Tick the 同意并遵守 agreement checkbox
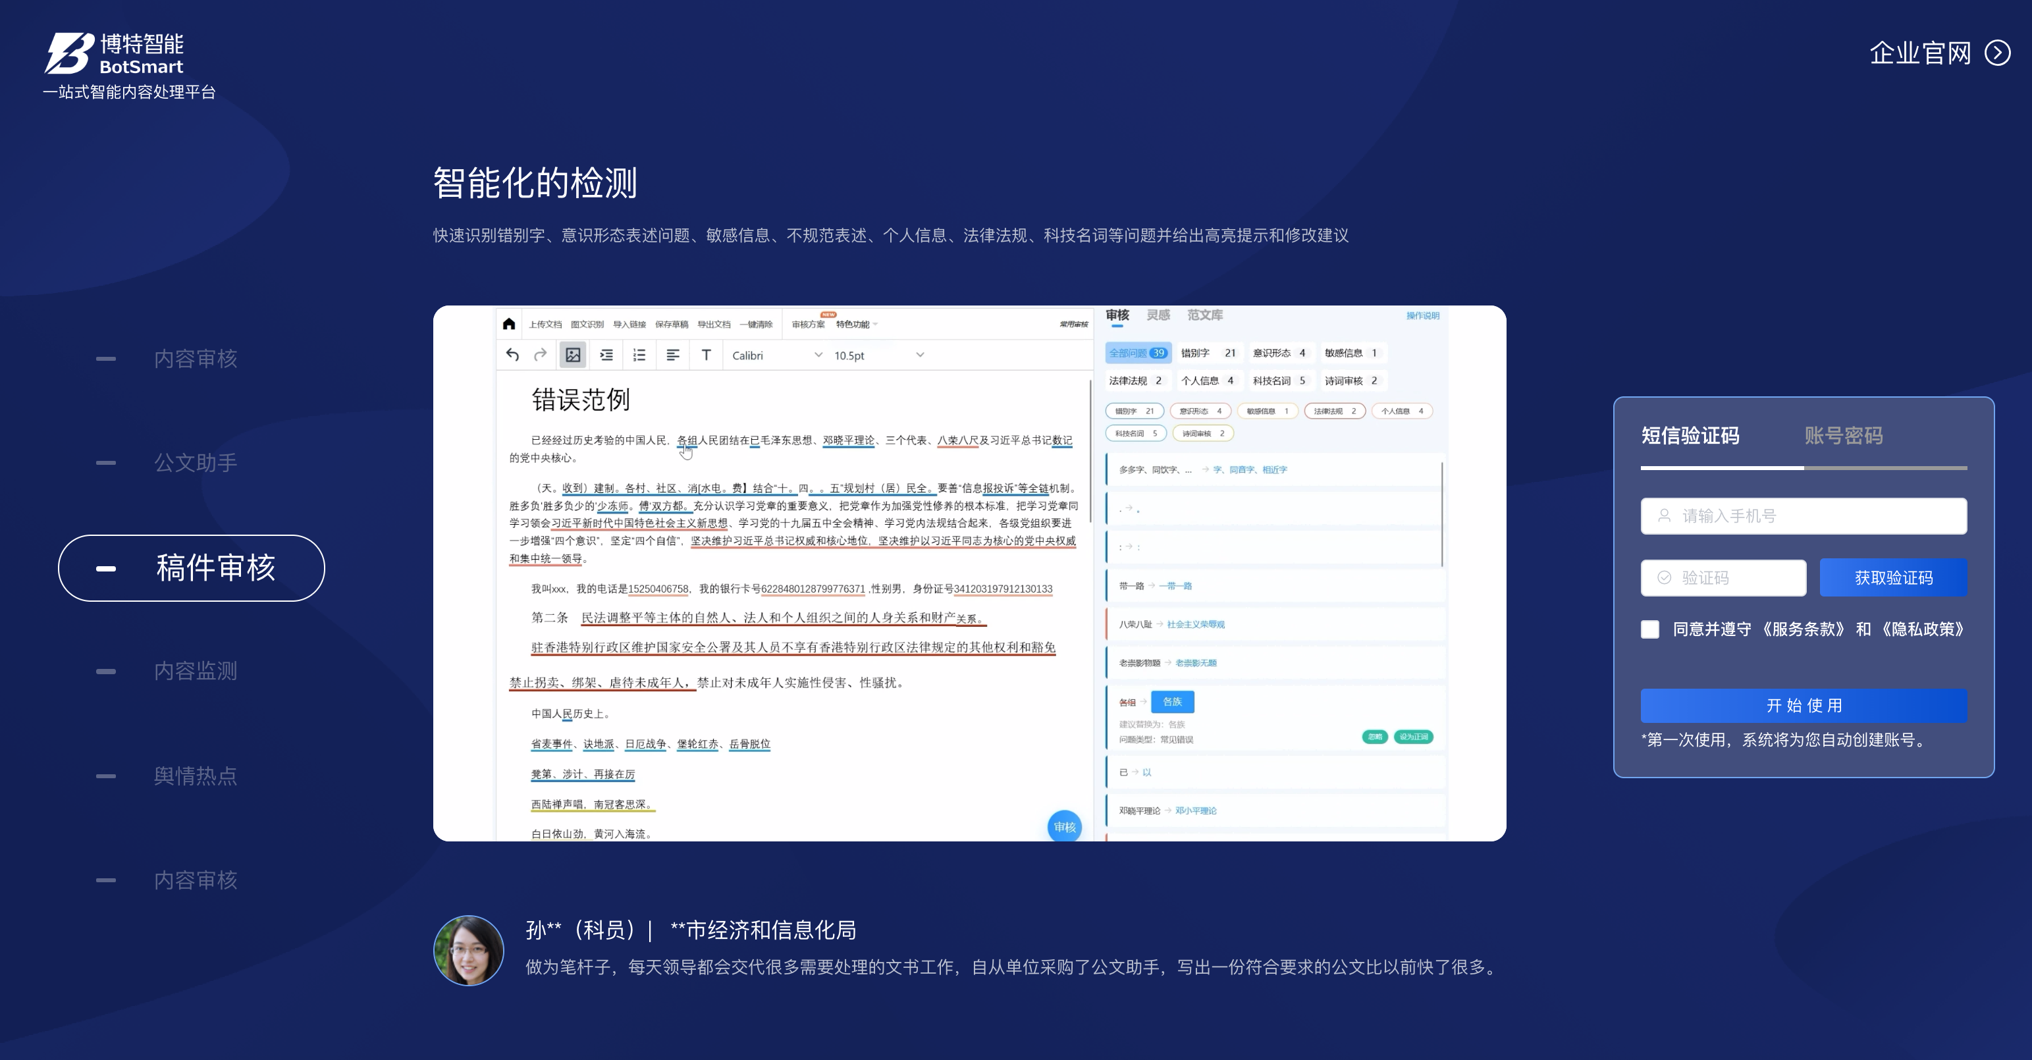Image resolution: width=2032 pixels, height=1060 pixels. (1649, 629)
